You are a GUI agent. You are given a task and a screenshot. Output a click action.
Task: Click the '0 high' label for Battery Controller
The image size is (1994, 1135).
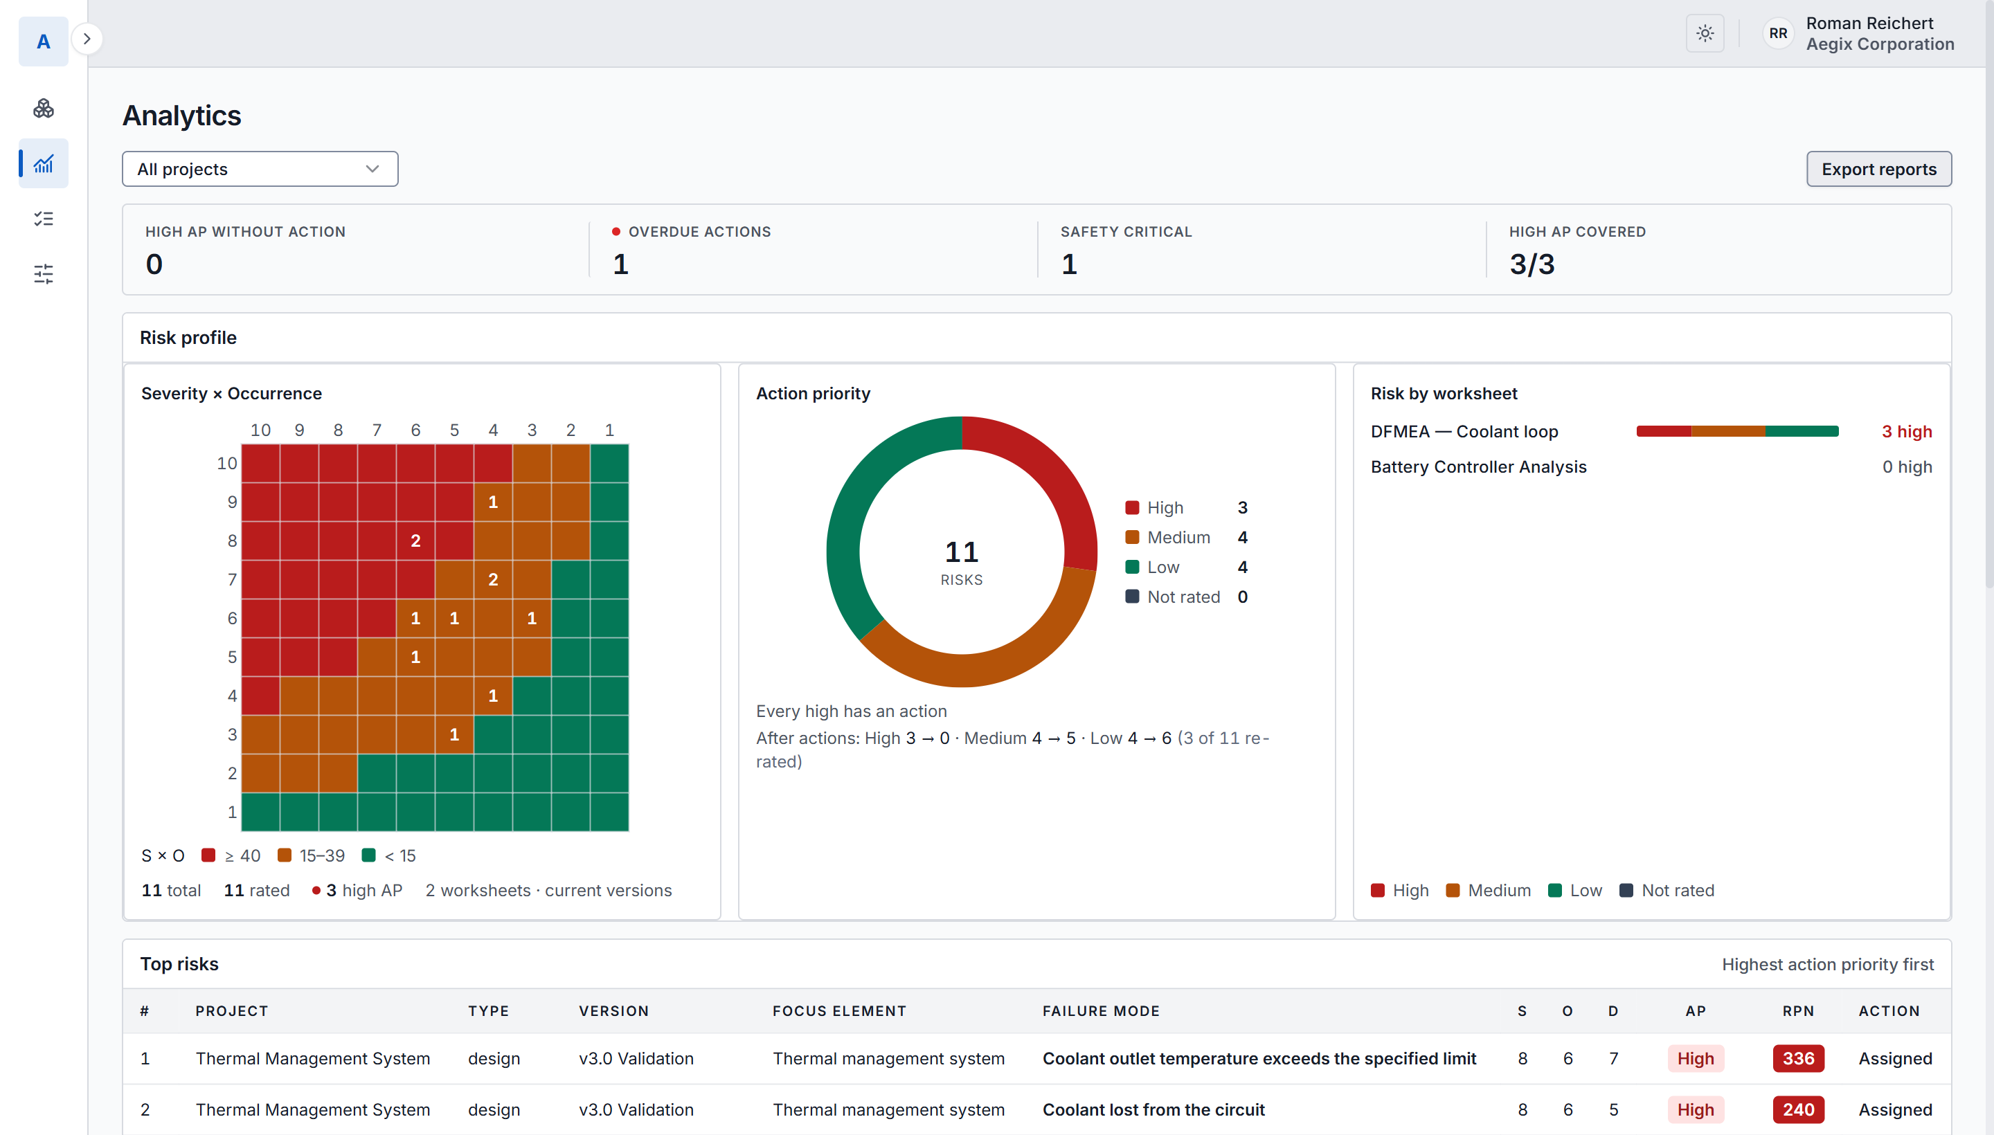pos(1906,466)
